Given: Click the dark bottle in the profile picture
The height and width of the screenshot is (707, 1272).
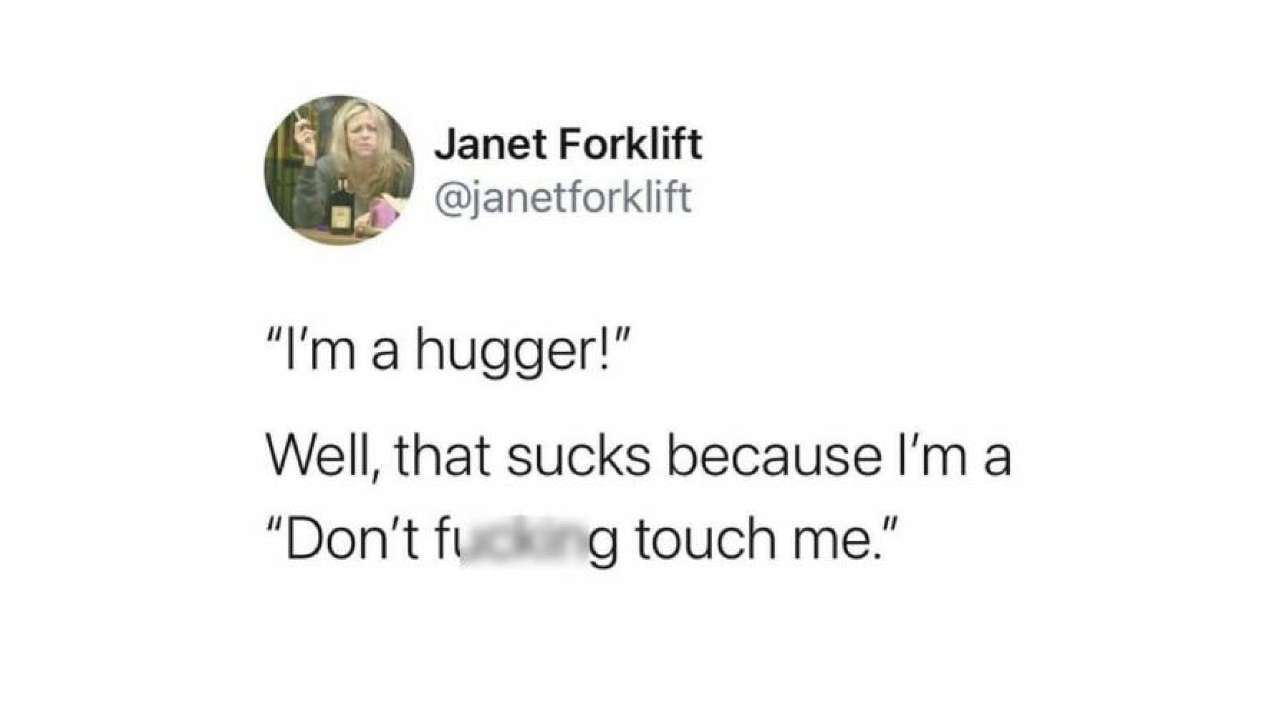Looking at the screenshot, I should 342,207.
